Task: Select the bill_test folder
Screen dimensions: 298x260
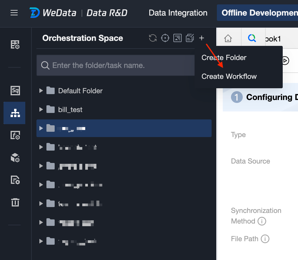Action: pyautogui.click(x=70, y=110)
